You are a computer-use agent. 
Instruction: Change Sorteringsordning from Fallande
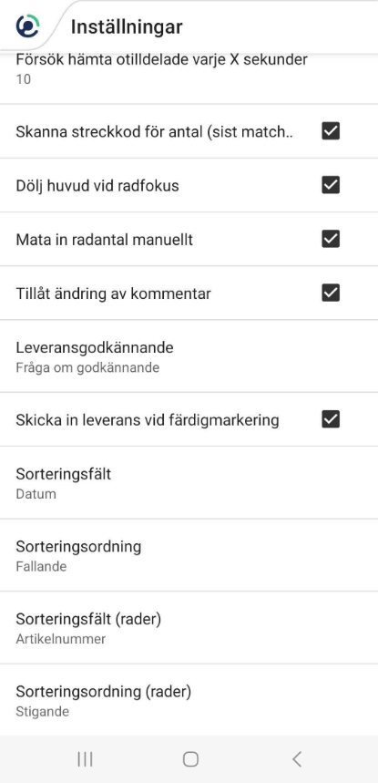[189, 555]
